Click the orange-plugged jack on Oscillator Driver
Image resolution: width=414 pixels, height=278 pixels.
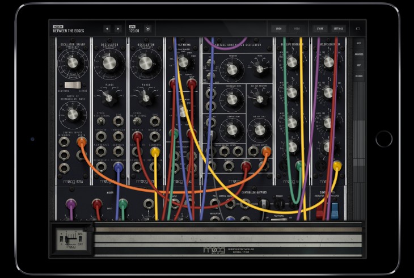click(x=81, y=141)
